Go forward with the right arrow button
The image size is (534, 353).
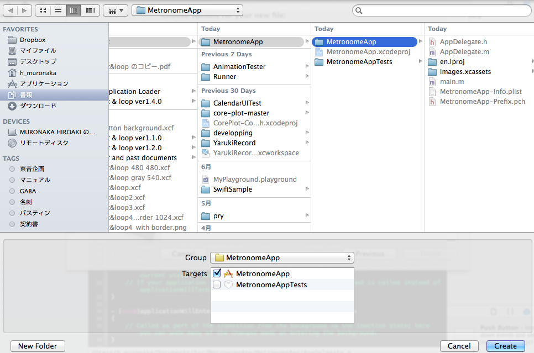(24, 10)
